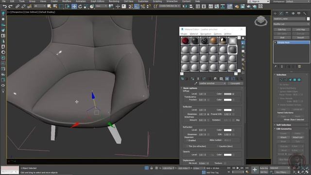Viewport: 311px width, 175px height.
Task: Open Select by Name tool
Action: click(x=55, y=6)
